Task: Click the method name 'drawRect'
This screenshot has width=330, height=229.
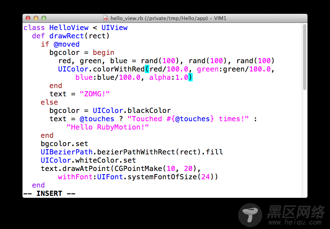Action: [x=66, y=36]
